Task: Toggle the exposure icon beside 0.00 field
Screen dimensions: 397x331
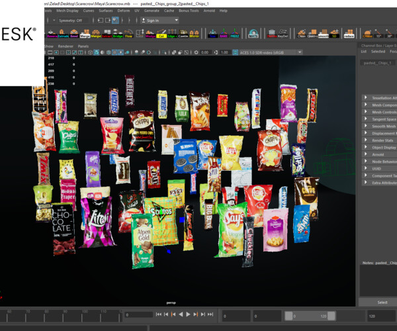Action: (197, 52)
